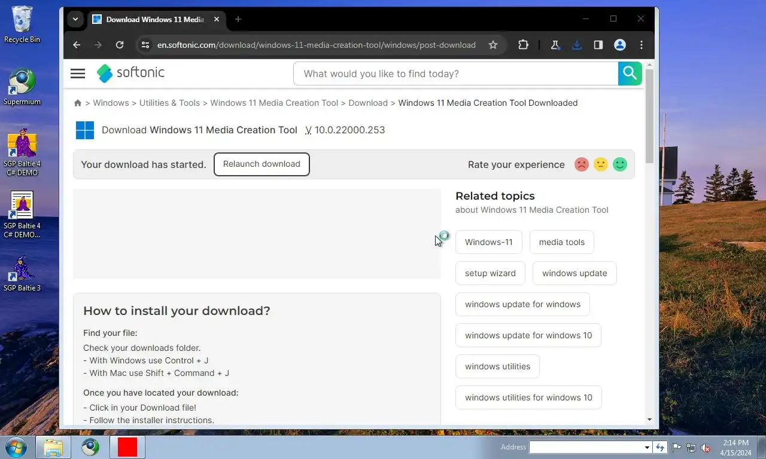The image size is (766, 459).
Task: Click the Windows 11 blue logo icon
Action: [x=85, y=130]
